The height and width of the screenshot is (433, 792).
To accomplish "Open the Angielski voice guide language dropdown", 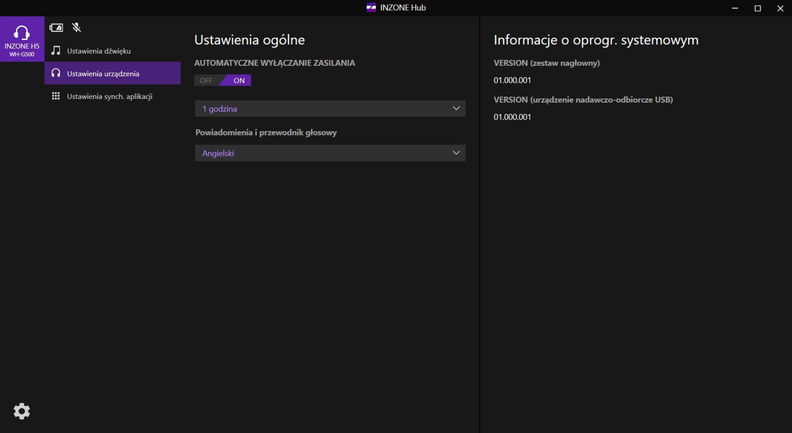I will 330,153.
